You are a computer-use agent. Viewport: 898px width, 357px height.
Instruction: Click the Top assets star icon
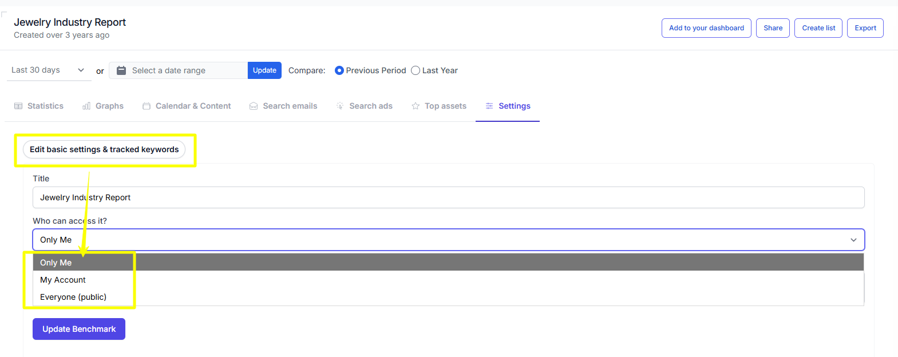coord(416,106)
